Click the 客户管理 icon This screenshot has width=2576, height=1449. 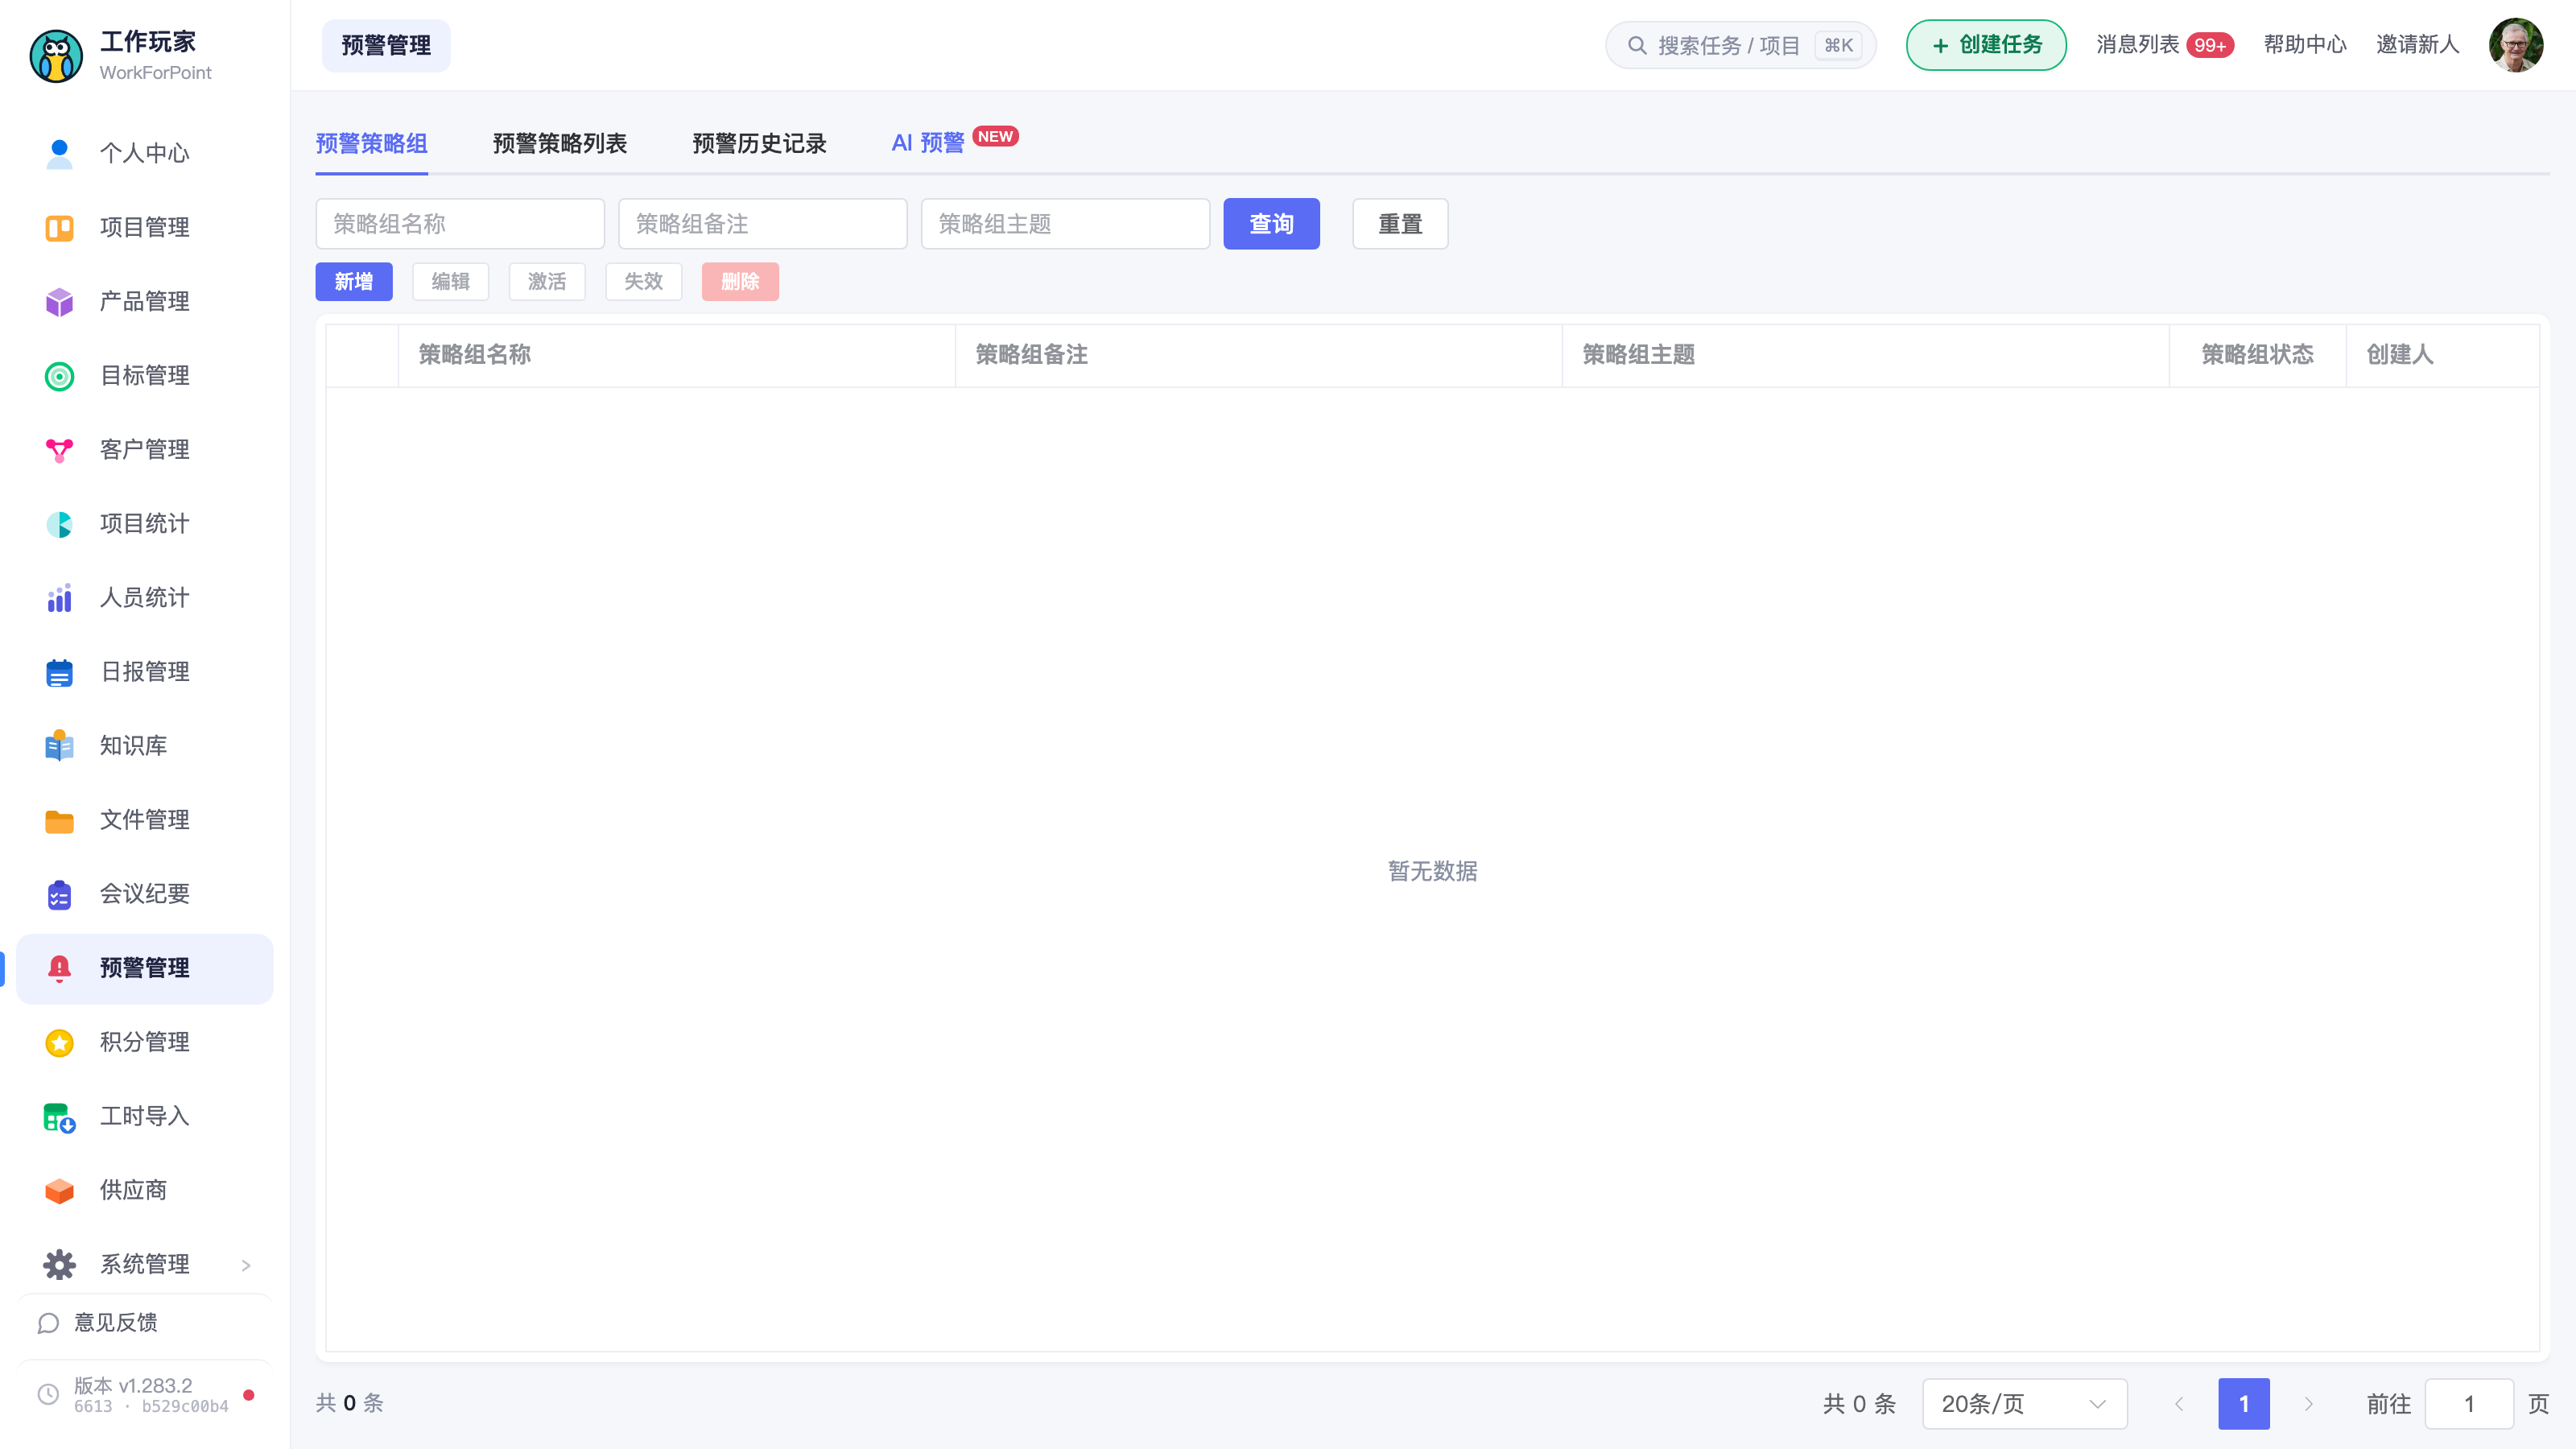point(59,449)
